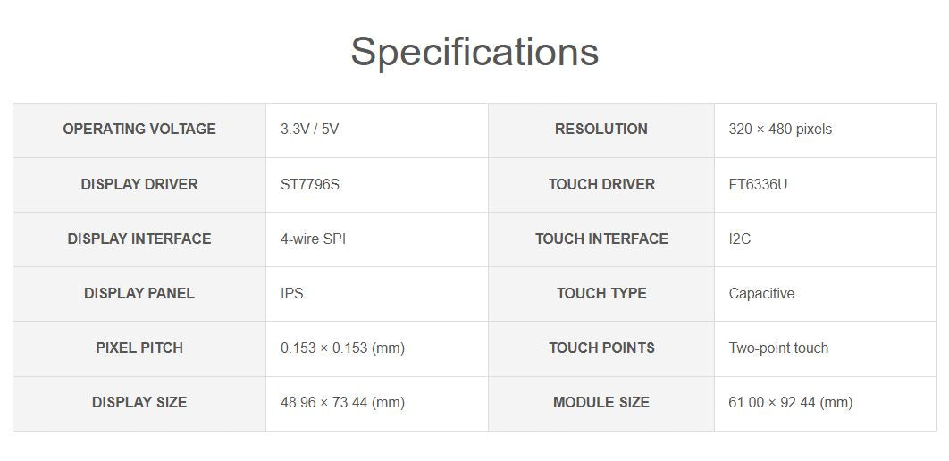
Task: Select the RESOLUTION label cell
Action: (x=601, y=130)
